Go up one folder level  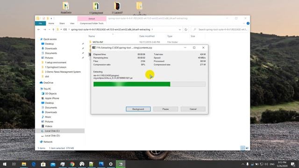point(53,29)
